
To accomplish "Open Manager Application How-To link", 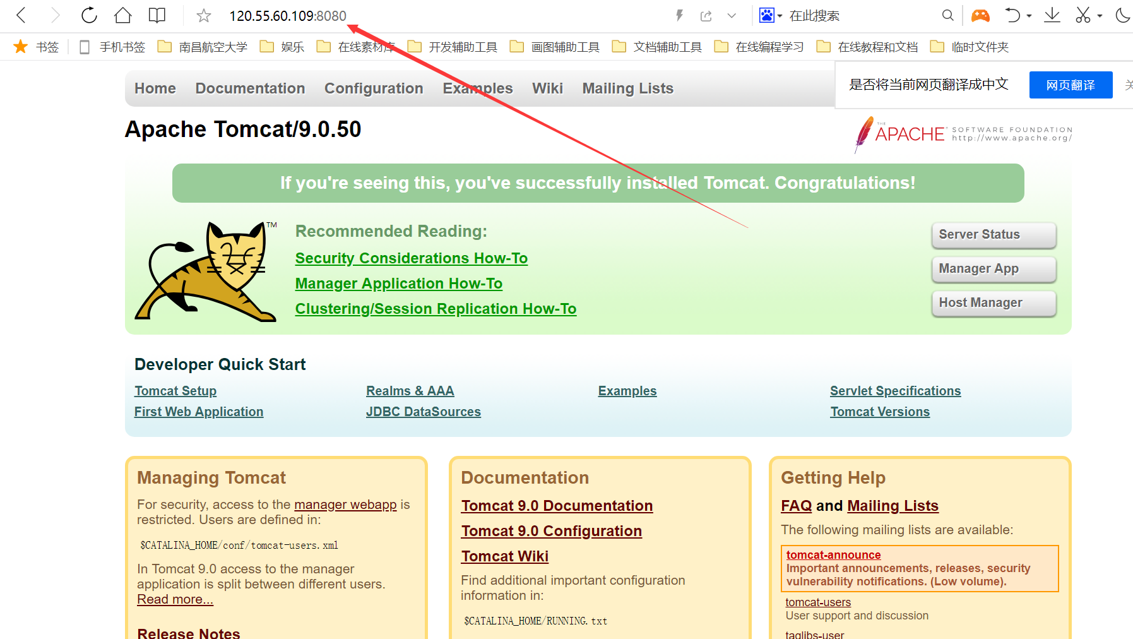I will [399, 284].
